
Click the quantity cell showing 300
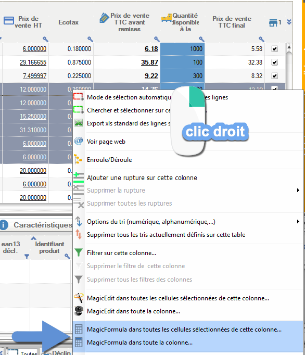pos(183,76)
